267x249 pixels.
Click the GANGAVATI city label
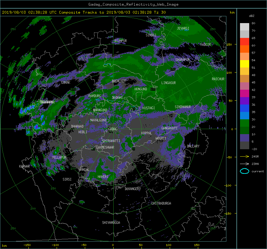click(x=169, y=128)
